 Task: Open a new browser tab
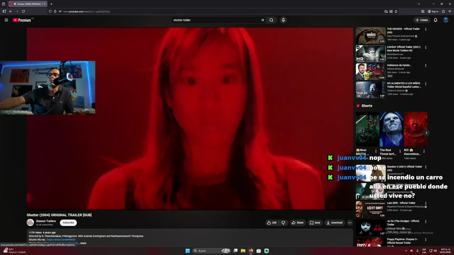pos(51,4)
